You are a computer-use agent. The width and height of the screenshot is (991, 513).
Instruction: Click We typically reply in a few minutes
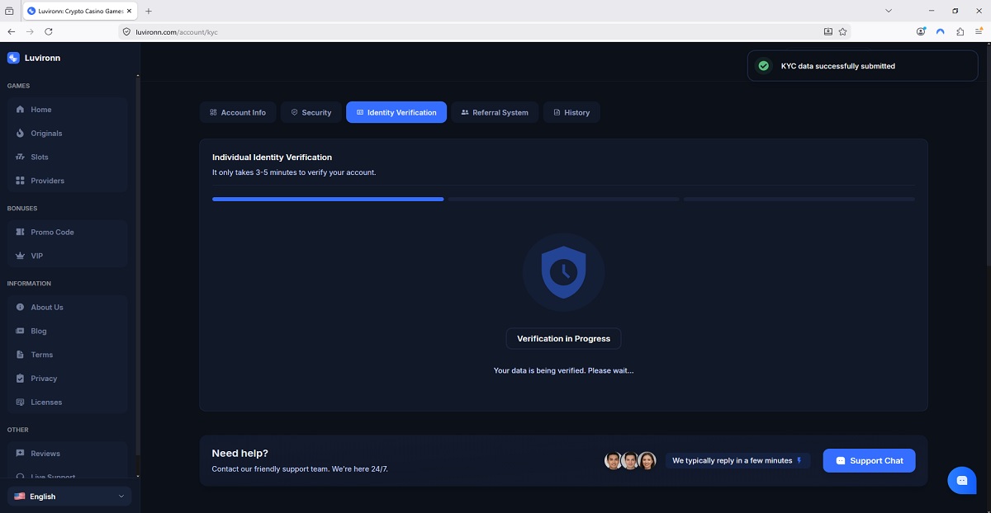tap(737, 460)
